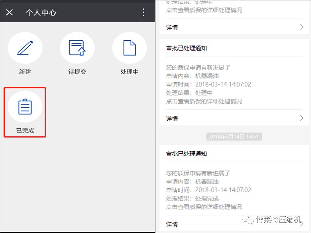
Task: Expand chevron beside the topmost 详情 row
Action: [x=301, y=27]
